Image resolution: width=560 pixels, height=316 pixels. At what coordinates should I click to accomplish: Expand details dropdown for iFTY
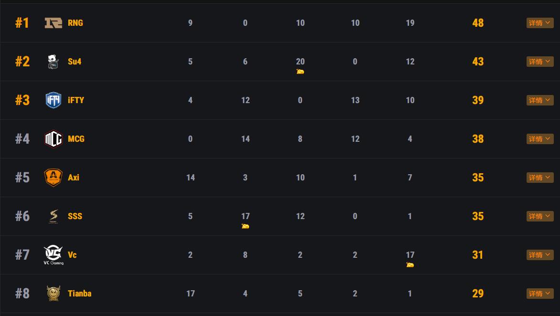pos(540,100)
